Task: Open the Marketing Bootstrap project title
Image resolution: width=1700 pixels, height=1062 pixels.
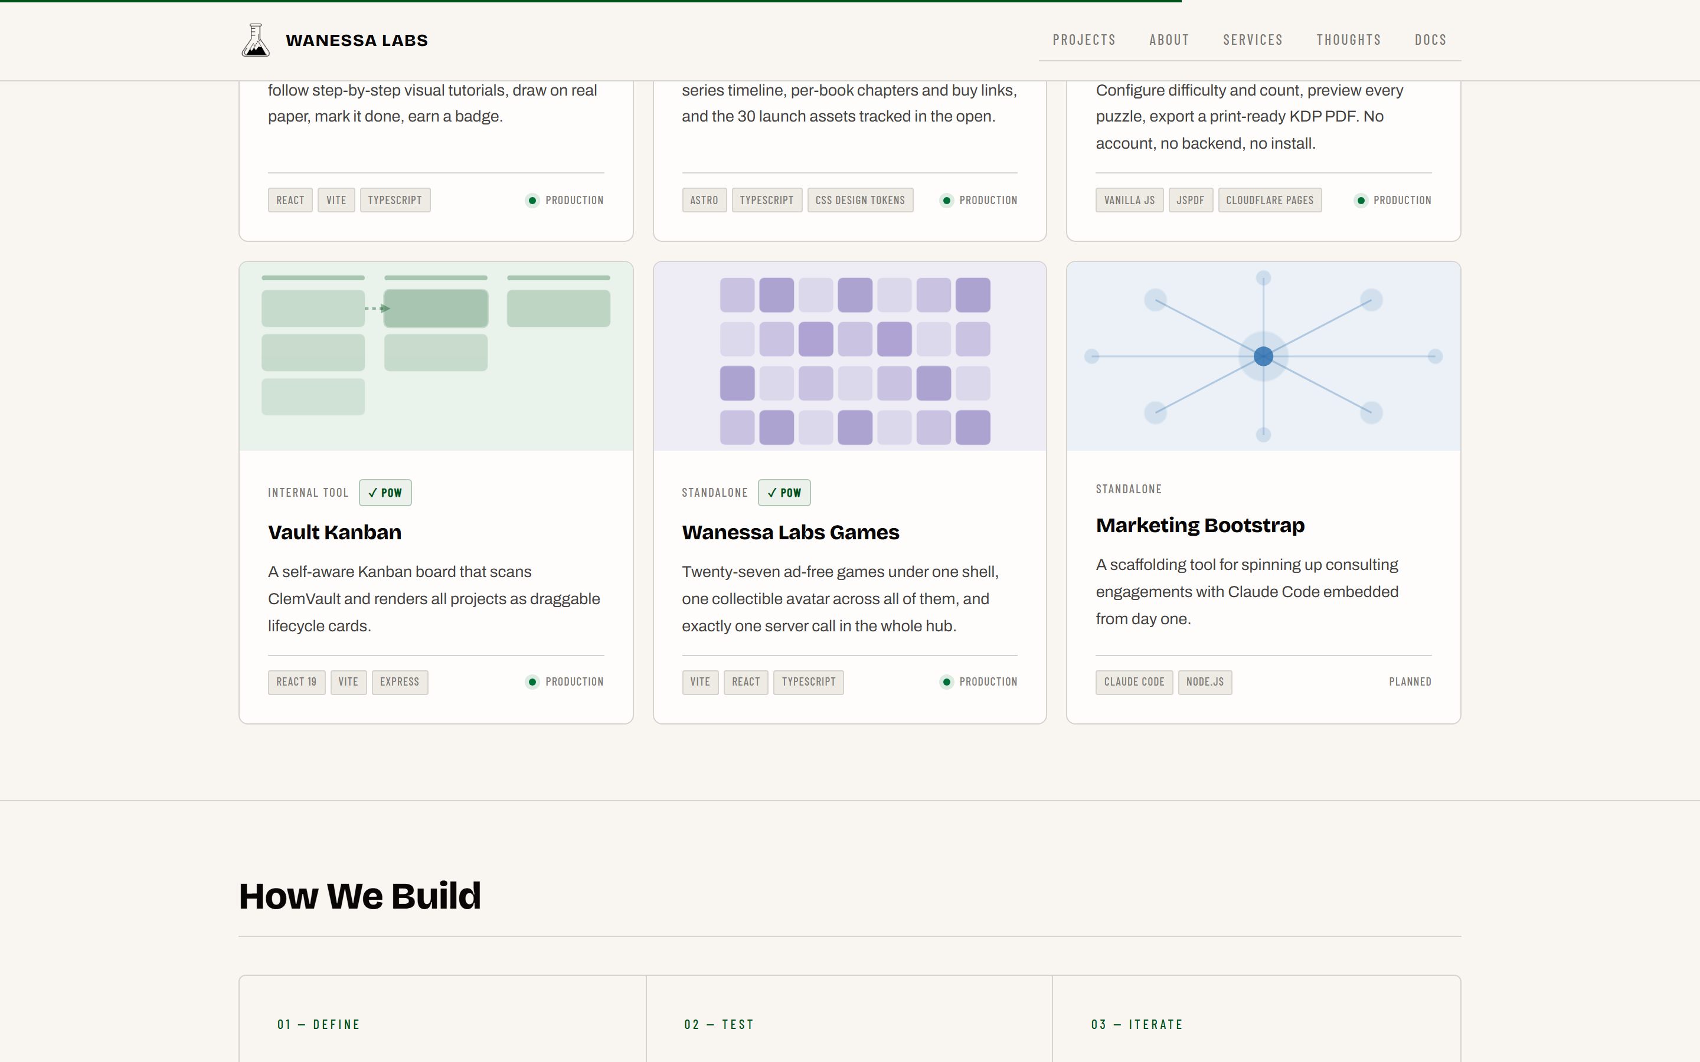Action: [x=1200, y=525]
